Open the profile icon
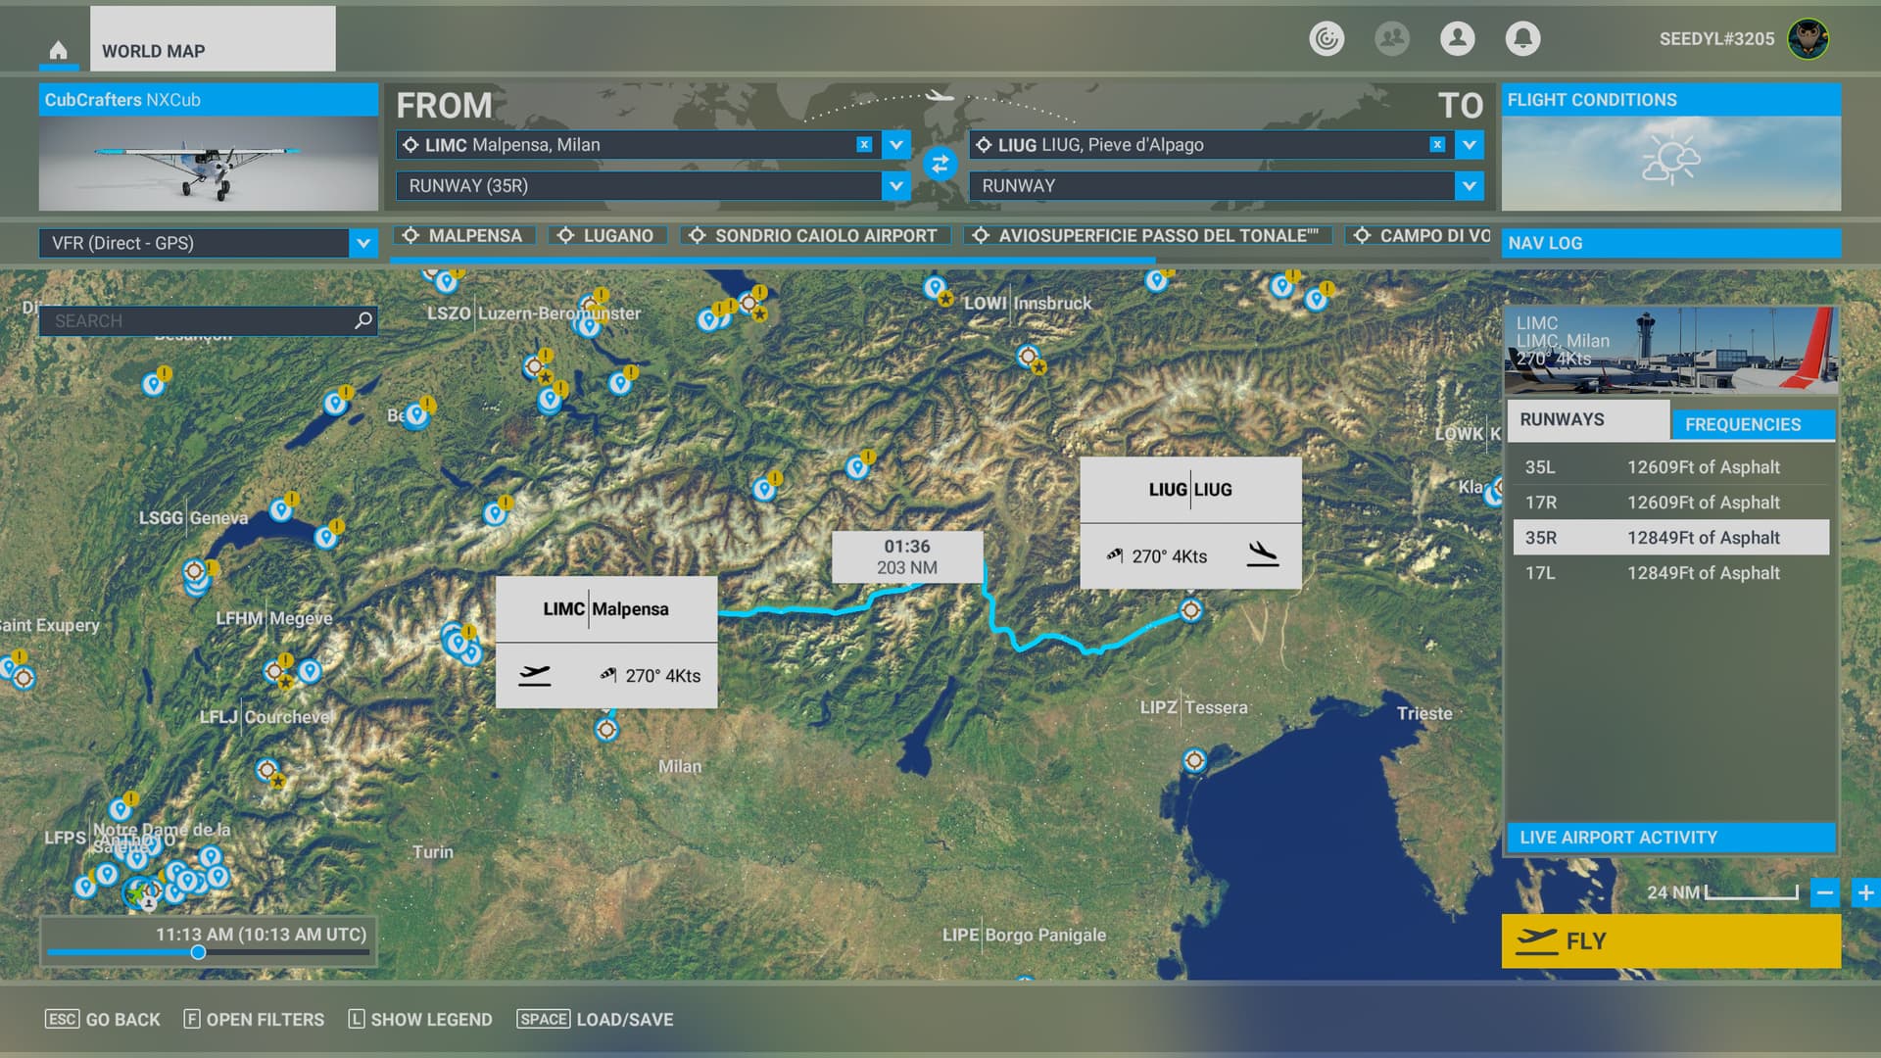Viewport: 1881px width, 1058px height. coord(1457,38)
